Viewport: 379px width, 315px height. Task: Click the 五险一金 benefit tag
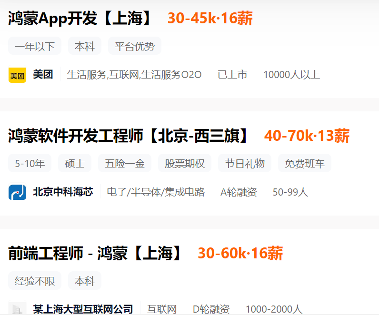pyautogui.click(x=125, y=163)
